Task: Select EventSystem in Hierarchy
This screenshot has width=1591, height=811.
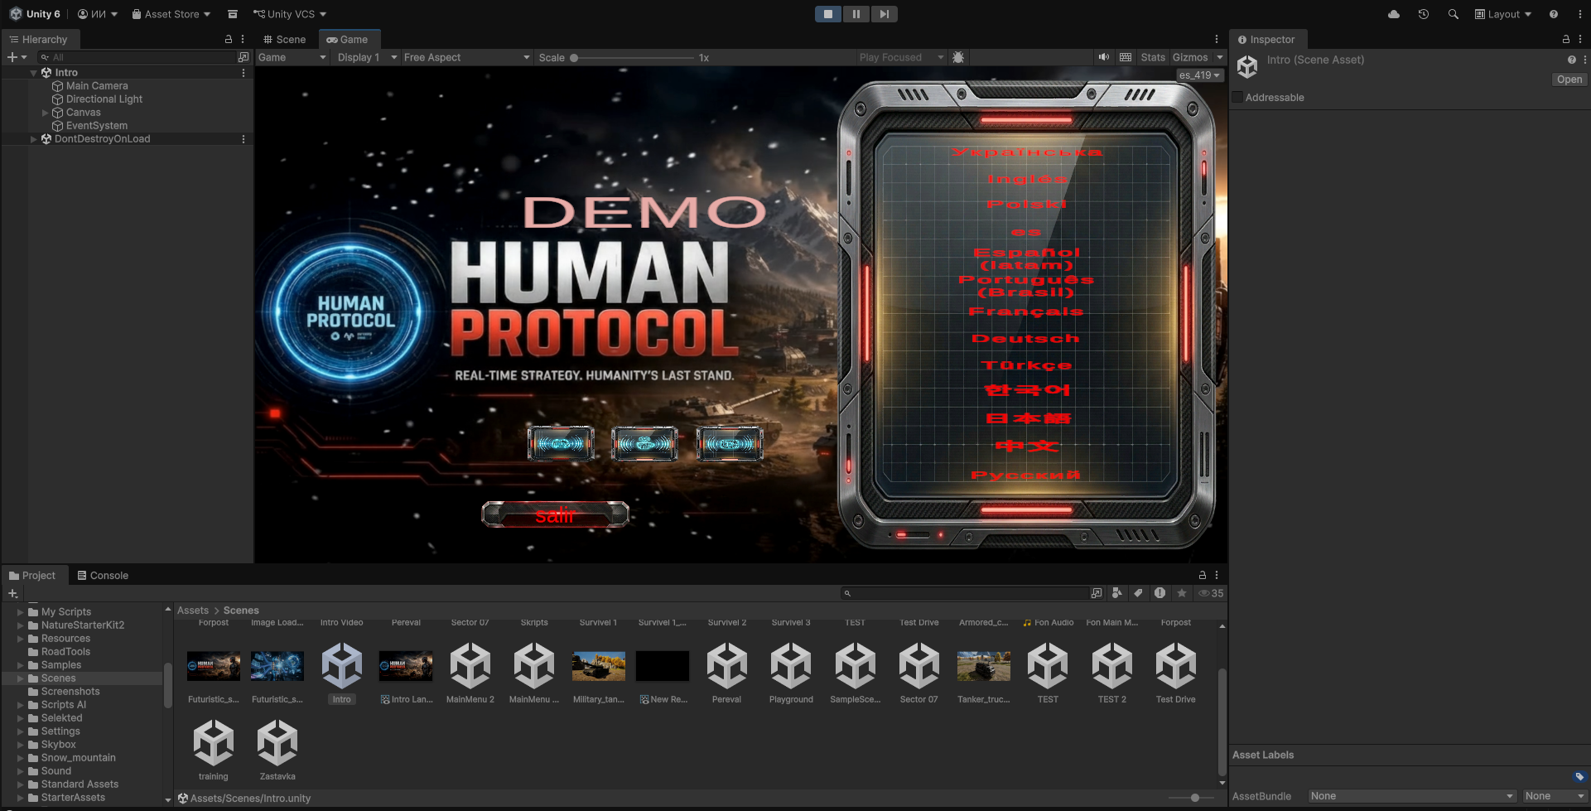Action: [97, 126]
